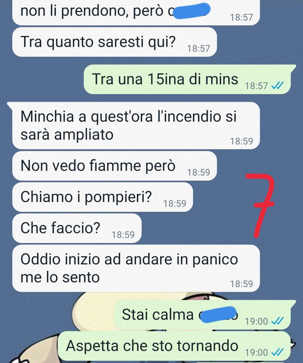Viewport: 303px width, 363px height.
Task: Select "Aspetta che sto tornando" message
Action: pyautogui.click(x=174, y=346)
